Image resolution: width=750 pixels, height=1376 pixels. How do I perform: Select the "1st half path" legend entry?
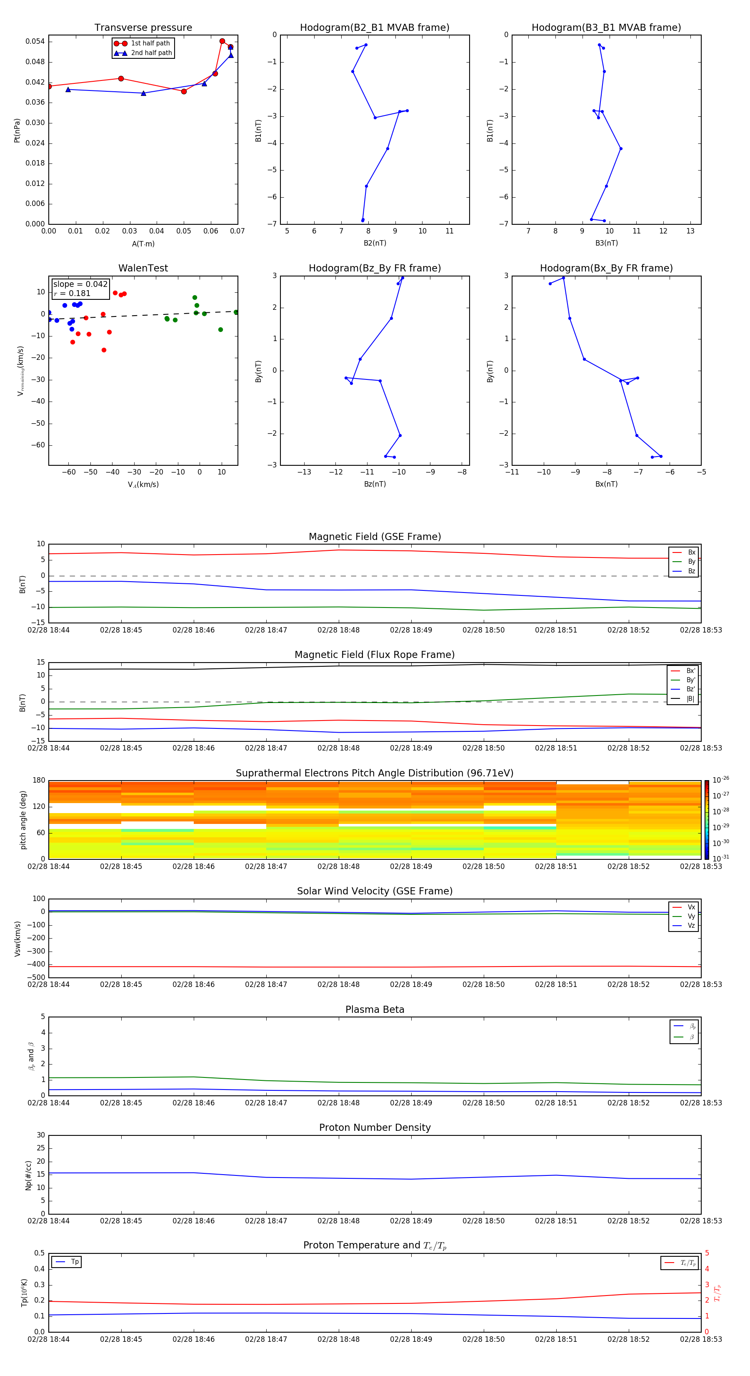pyautogui.click(x=142, y=43)
